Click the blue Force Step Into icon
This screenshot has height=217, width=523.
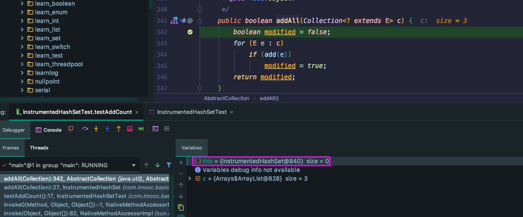click(x=107, y=129)
